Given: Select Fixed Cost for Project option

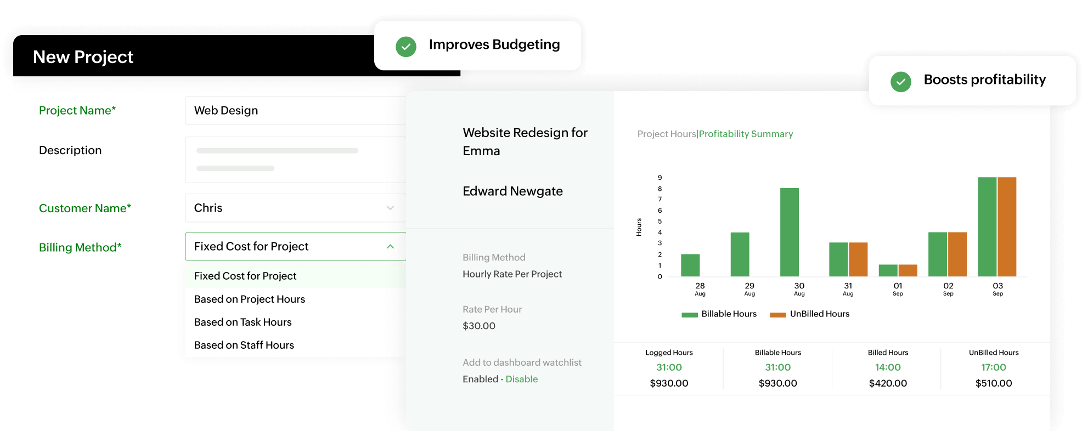Looking at the screenshot, I should [245, 275].
